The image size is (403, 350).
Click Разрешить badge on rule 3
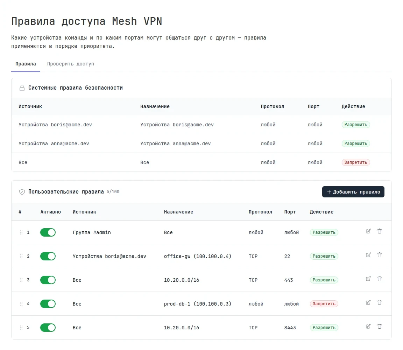(x=324, y=280)
